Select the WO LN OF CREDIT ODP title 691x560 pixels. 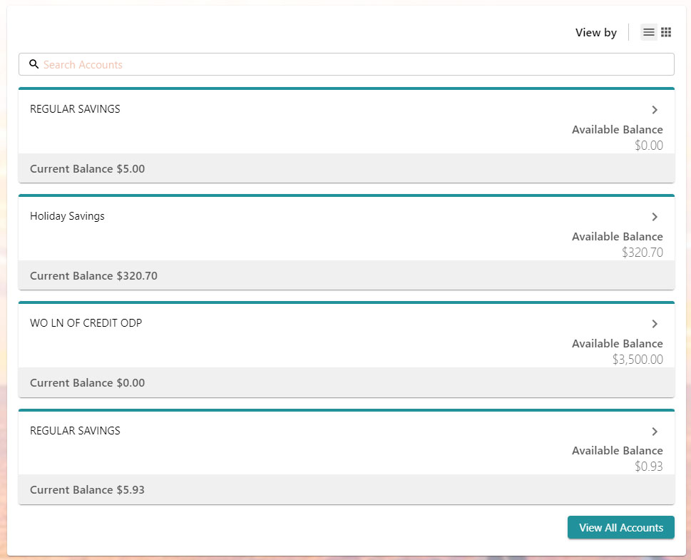pyautogui.click(x=86, y=323)
